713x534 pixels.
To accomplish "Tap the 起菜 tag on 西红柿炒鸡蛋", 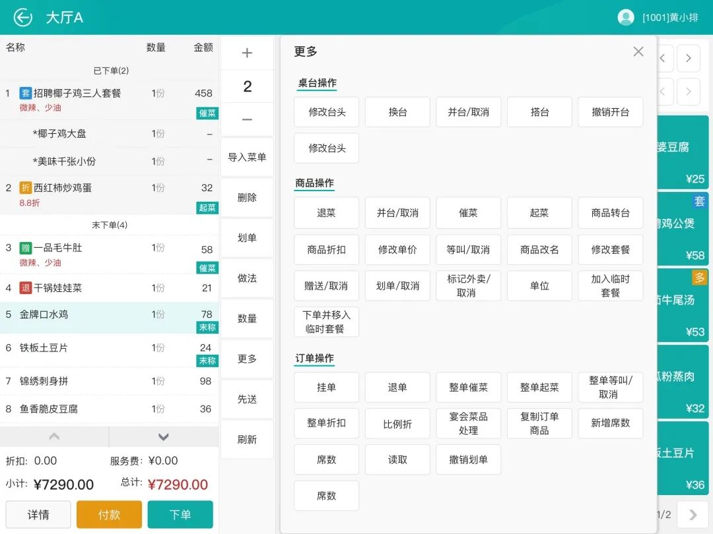I will [x=207, y=208].
